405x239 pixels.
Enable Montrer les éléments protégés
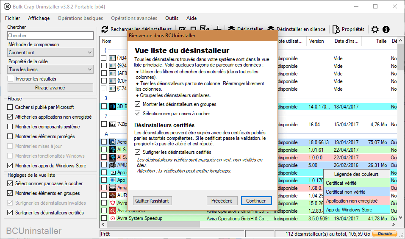click(x=10, y=136)
